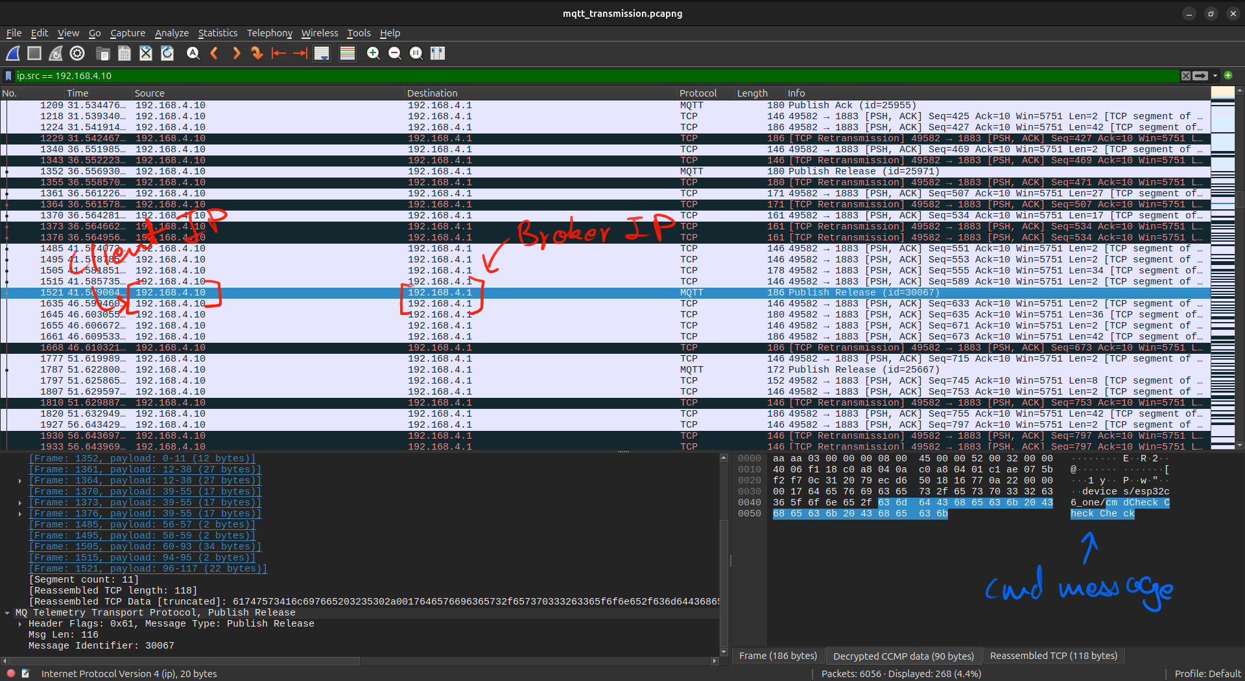Follow link to Frame 1521 payload
1245x681 pixels.
(148, 569)
